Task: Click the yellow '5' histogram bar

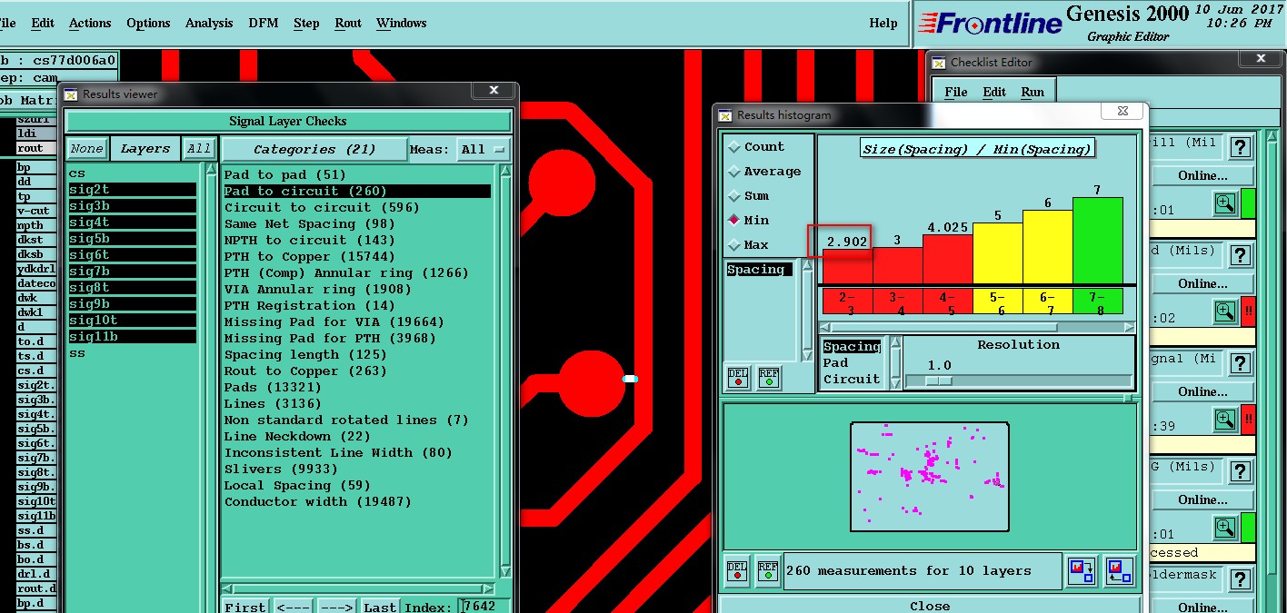Action: [998, 253]
